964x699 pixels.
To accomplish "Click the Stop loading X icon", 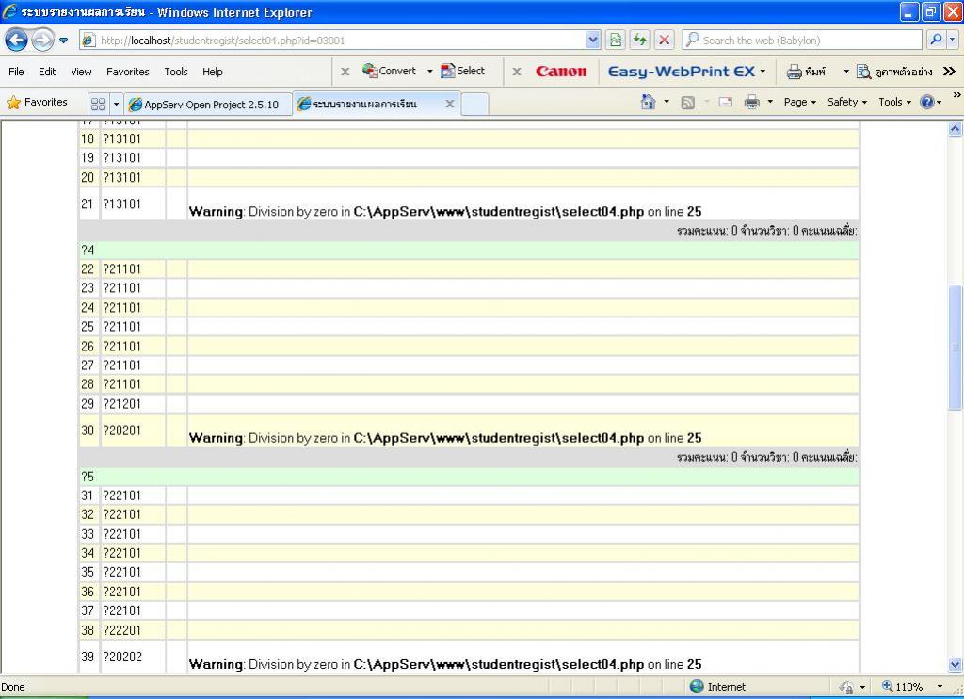I will pyautogui.click(x=665, y=40).
